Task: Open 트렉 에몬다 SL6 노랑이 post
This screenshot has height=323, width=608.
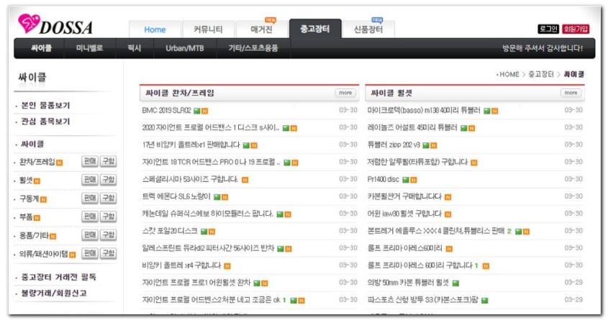Action: click(176, 196)
